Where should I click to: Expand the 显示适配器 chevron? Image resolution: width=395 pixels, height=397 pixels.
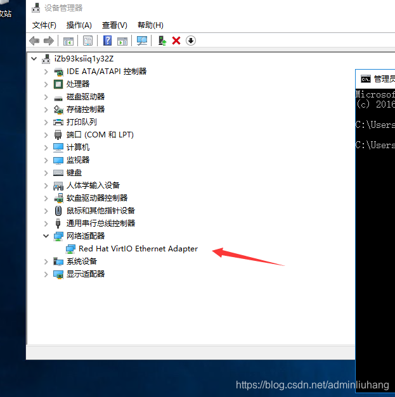pyautogui.click(x=46, y=274)
